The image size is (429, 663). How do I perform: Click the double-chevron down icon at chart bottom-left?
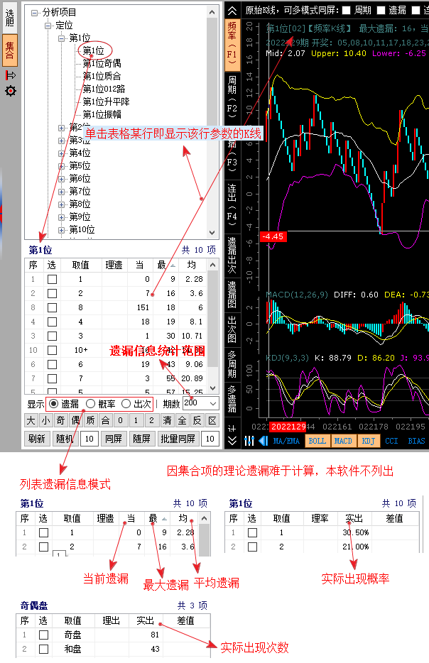click(x=232, y=441)
